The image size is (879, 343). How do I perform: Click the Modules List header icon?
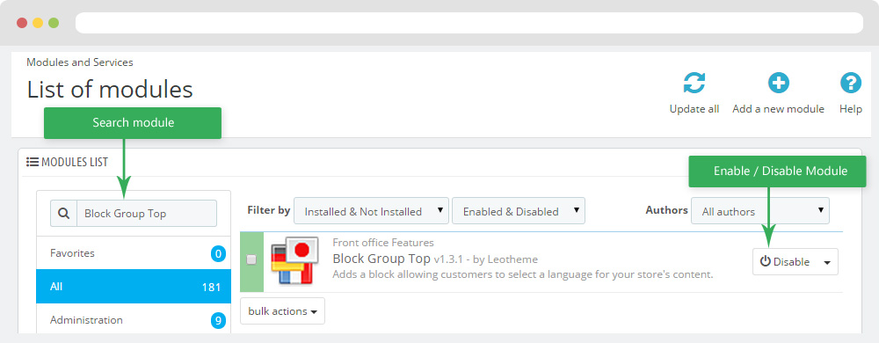tap(32, 163)
